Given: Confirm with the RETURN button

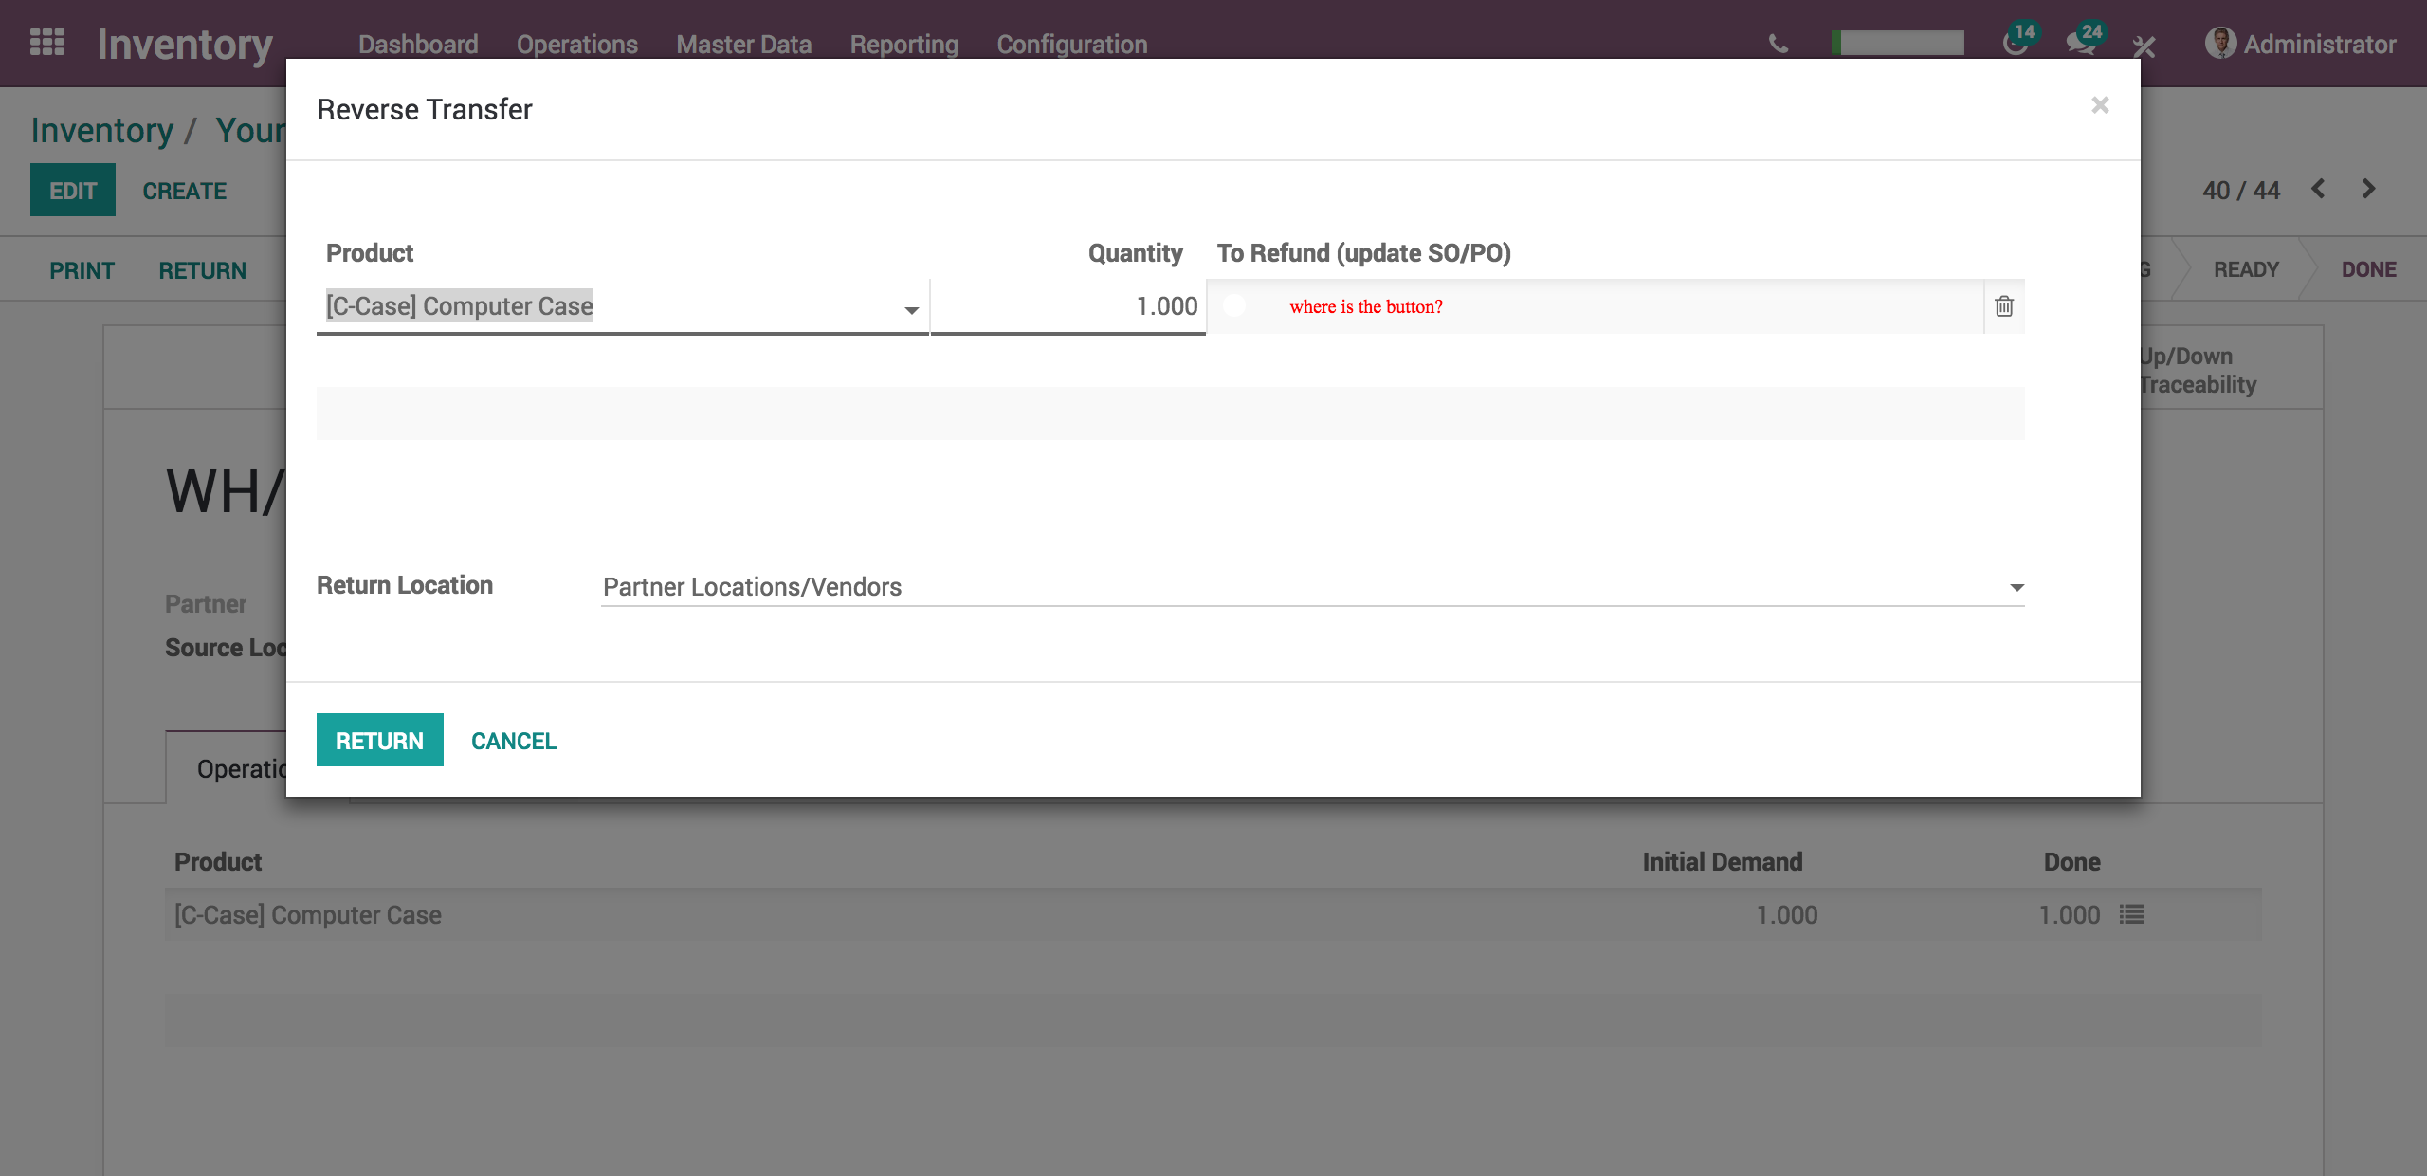Looking at the screenshot, I should point(379,740).
